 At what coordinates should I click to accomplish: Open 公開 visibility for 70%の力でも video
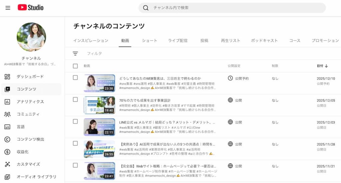click(238, 100)
